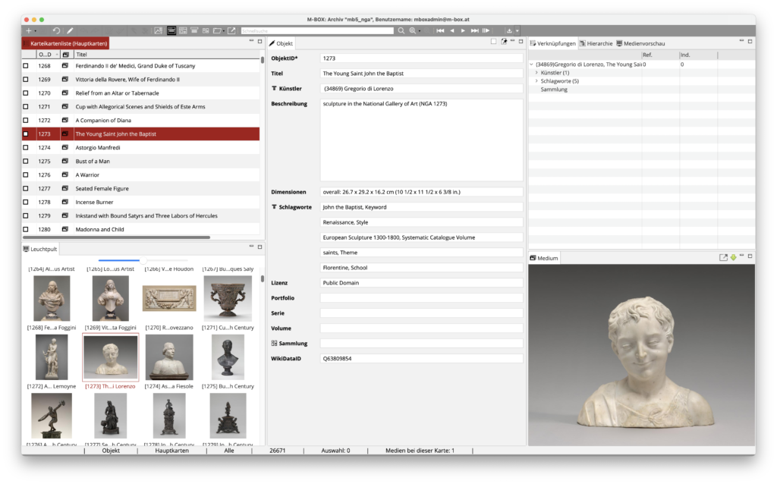Viewport: 777px width, 484px height.
Task: Check the box for row 1268
Action: pyautogui.click(x=26, y=66)
